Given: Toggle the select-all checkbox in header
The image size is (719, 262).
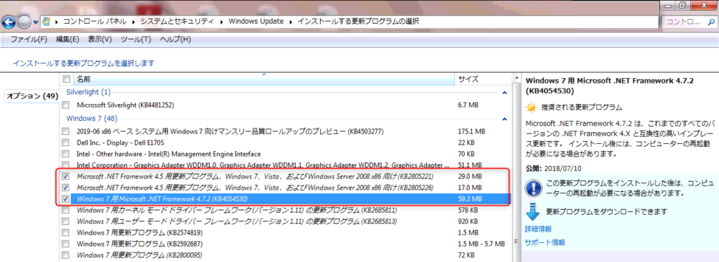Looking at the screenshot, I should (66, 79).
